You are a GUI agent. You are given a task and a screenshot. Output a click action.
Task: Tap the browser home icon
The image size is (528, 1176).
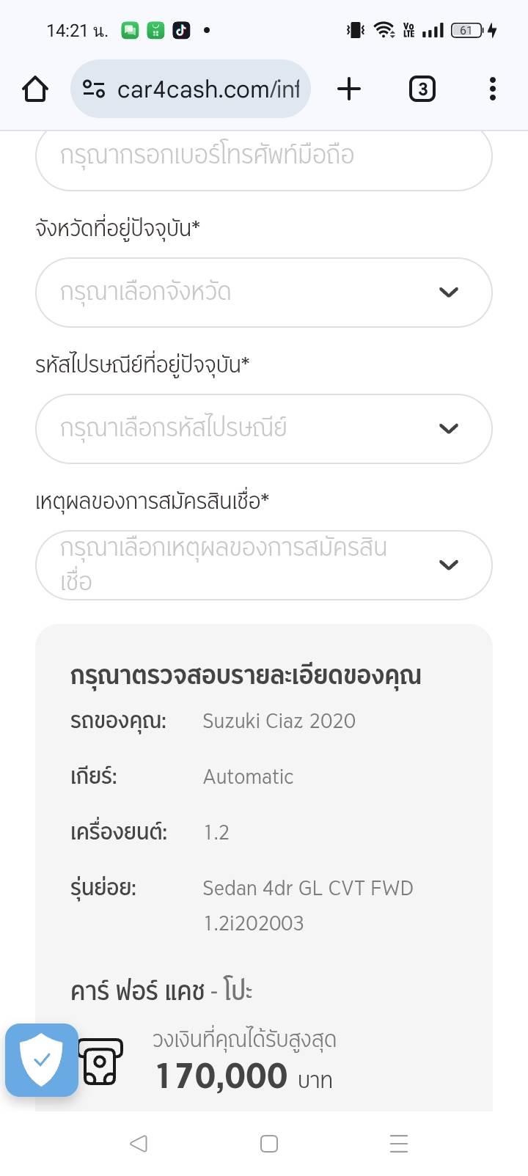(35, 89)
